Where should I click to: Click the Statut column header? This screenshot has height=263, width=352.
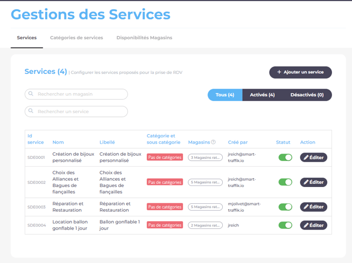point(283,142)
